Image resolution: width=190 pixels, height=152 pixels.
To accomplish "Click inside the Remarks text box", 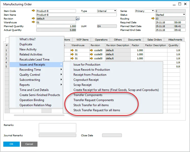I will tap(58, 128).
